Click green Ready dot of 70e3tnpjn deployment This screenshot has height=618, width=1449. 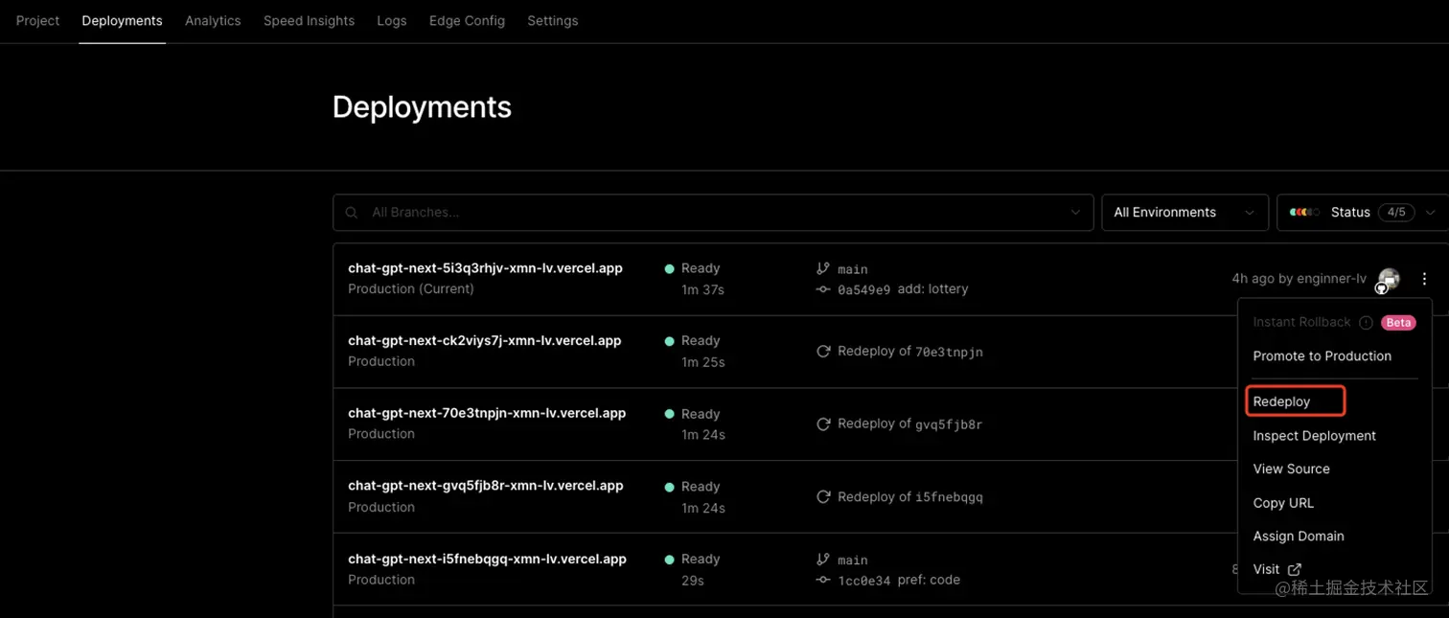[670, 414]
